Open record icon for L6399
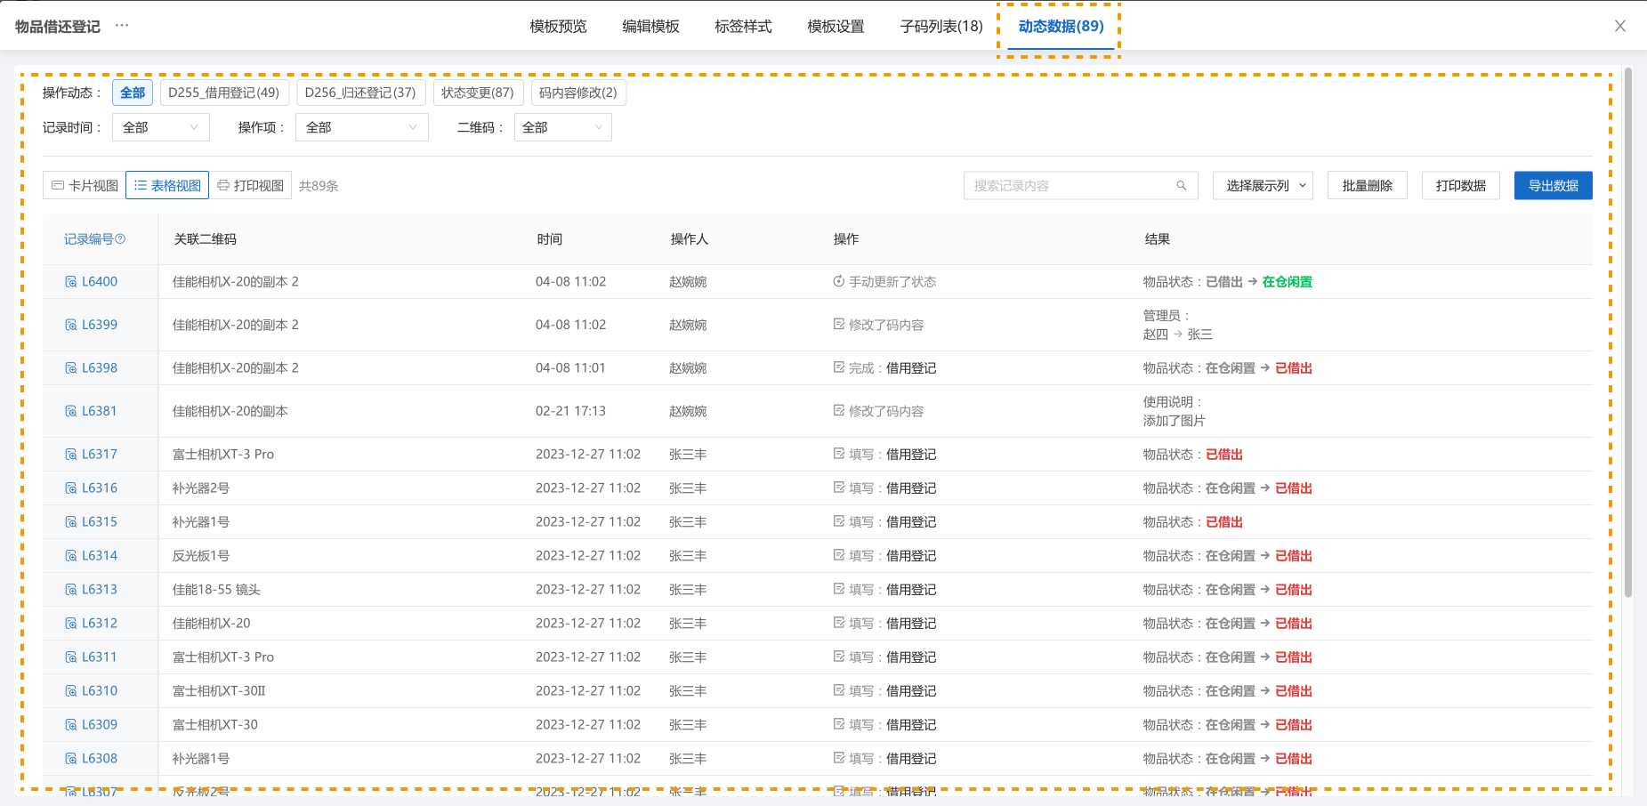This screenshot has height=806, width=1647. tap(71, 325)
